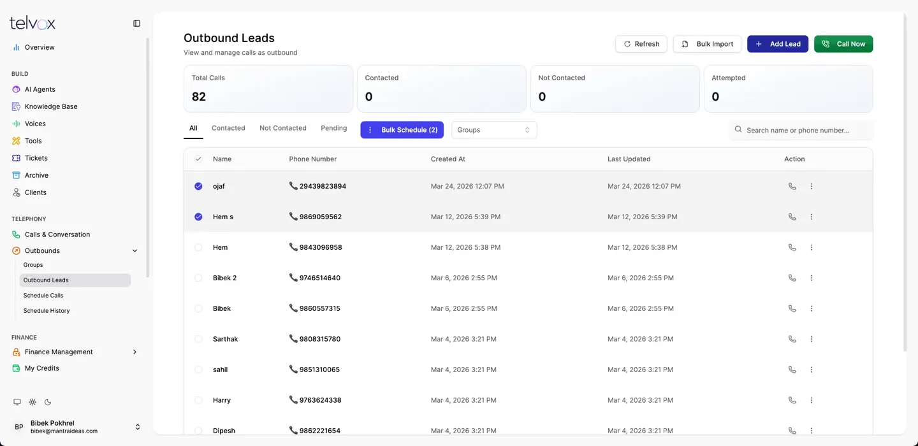
Task: Open Overview from the sidebar
Action: [40, 47]
